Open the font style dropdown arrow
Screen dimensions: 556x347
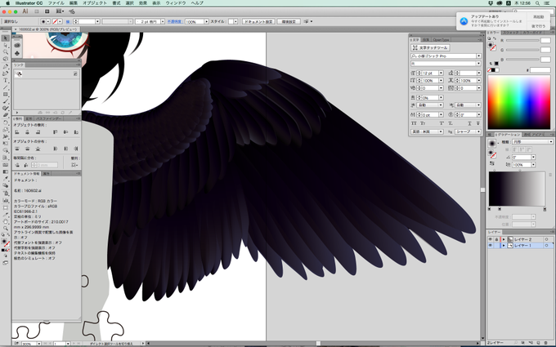click(x=478, y=64)
